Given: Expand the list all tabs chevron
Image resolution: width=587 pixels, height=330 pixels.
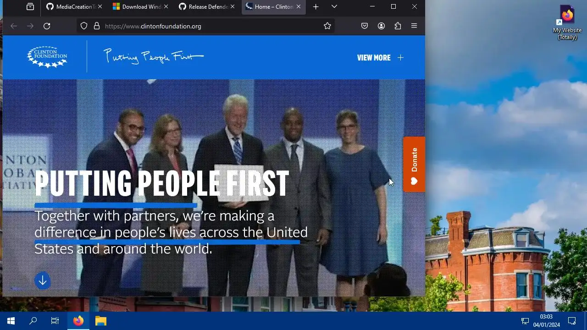Looking at the screenshot, I should pos(334,7).
